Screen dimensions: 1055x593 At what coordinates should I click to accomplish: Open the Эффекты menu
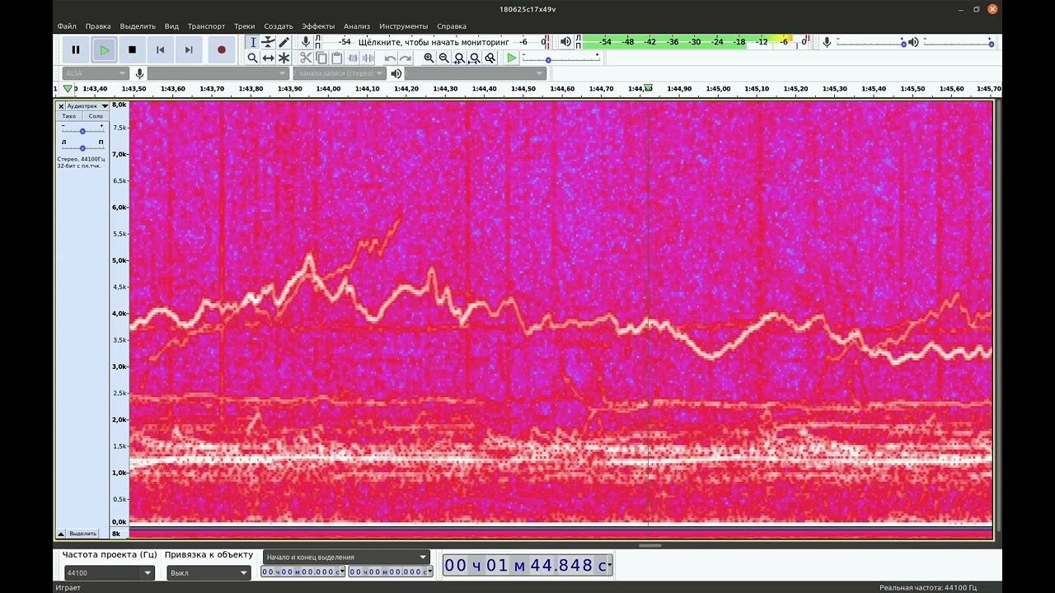(x=318, y=26)
